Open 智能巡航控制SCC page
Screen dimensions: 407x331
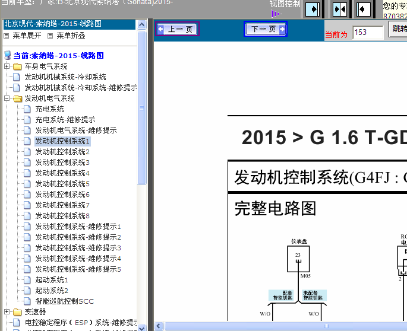pos(65,301)
